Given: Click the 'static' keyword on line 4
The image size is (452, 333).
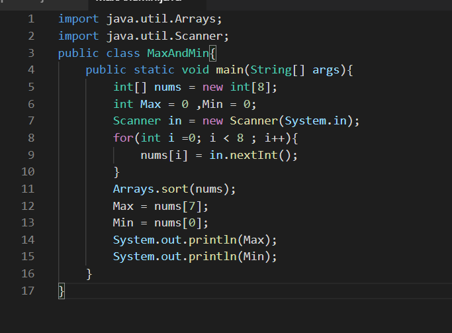Looking at the screenshot, I should pos(154,70).
